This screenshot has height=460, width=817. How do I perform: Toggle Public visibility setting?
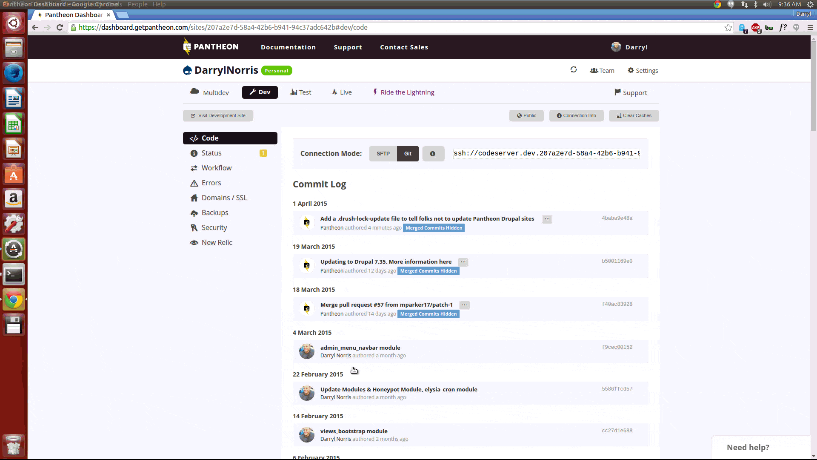click(526, 115)
